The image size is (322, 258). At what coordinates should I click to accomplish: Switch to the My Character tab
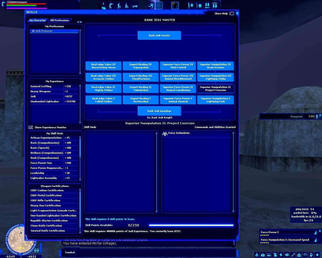(37, 20)
